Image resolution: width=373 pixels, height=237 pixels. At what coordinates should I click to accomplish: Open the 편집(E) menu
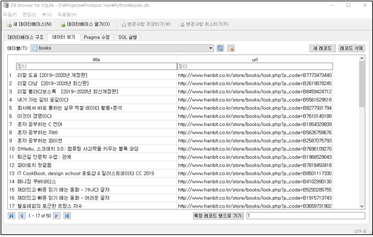pyautogui.click(x=29, y=14)
